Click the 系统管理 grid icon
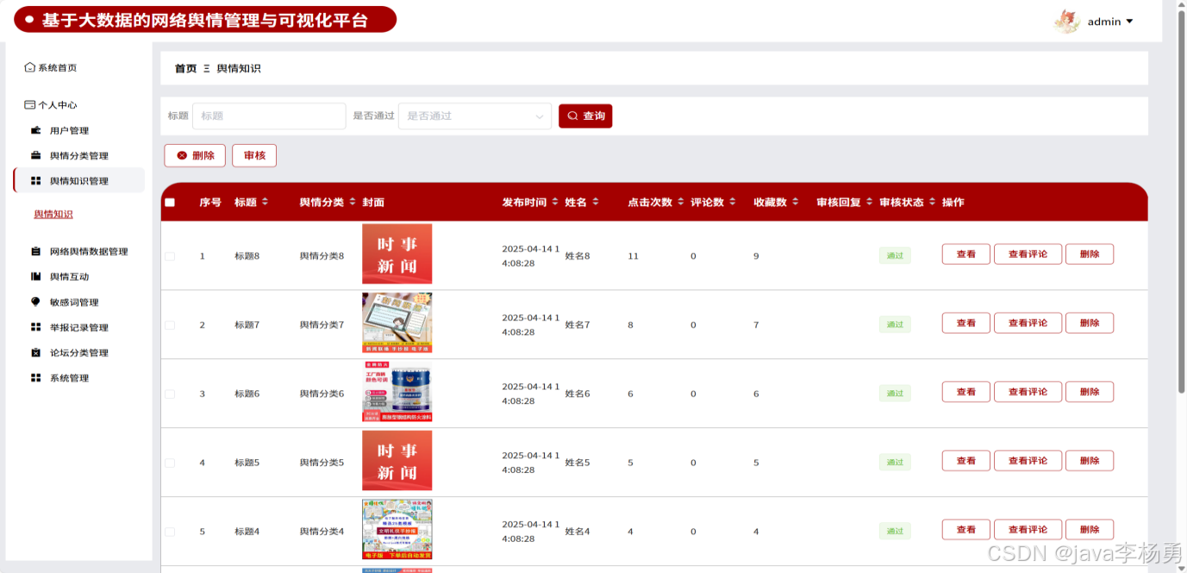The height and width of the screenshot is (573, 1187). [x=35, y=377]
